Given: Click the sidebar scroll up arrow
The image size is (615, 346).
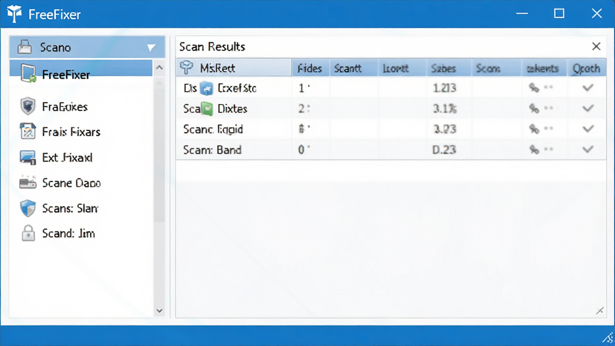Looking at the screenshot, I should coord(159,67).
